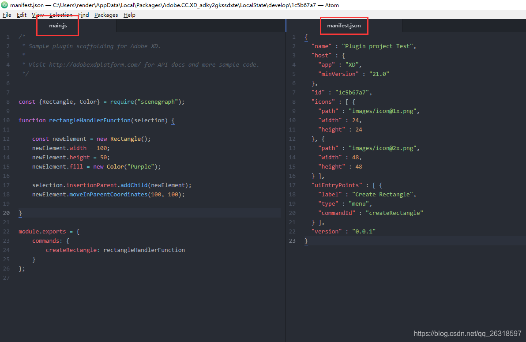This screenshot has height=342, width=526.
Task: Click "createRectangle" commandId value in manifest
Action: tap(394, 213)
